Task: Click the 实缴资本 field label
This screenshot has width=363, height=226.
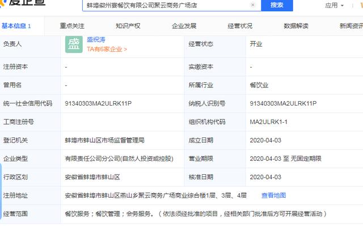Action: pos(201,67)
